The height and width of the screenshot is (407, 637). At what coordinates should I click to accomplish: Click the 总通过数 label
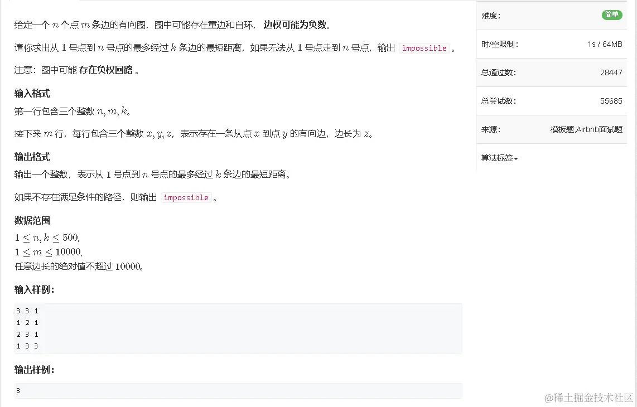499,72
